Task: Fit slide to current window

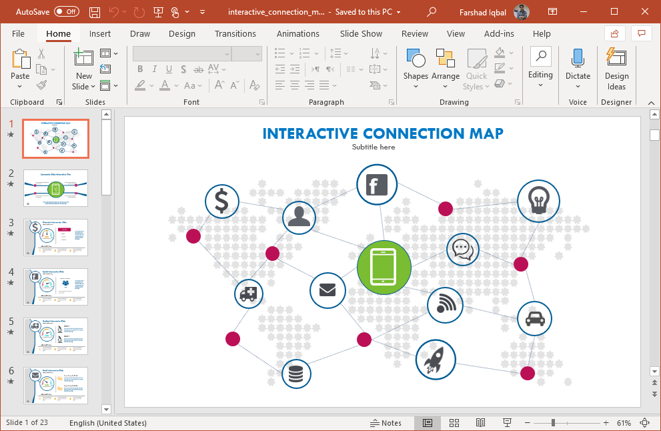Action: [x=644, y=423]
